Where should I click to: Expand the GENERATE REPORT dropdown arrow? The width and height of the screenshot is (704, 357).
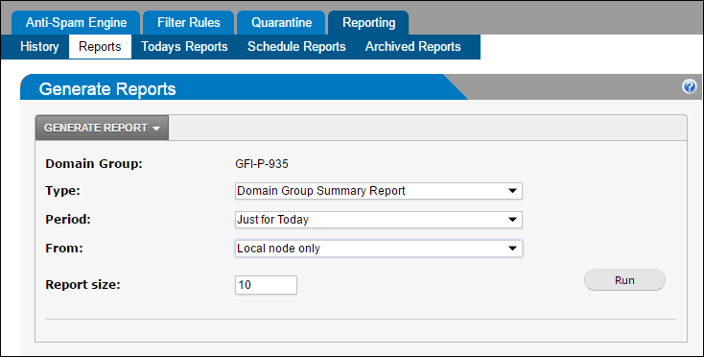pyautogui.click(x=156, y=129)
